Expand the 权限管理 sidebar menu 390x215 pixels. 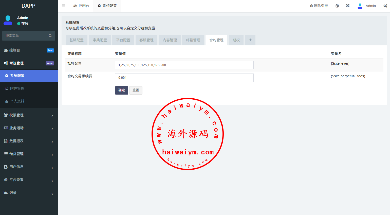[29, 115]
